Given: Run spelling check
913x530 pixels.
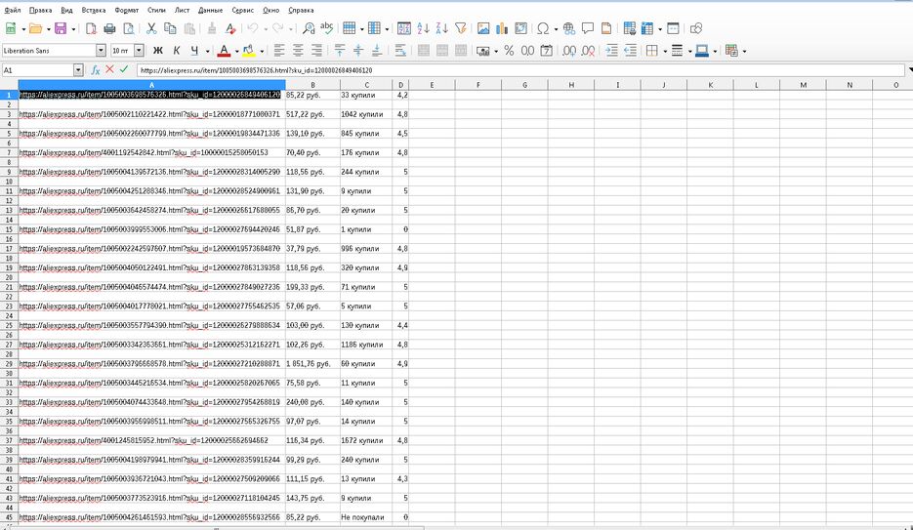Looking at the screenshot, I should coord(327,28).
